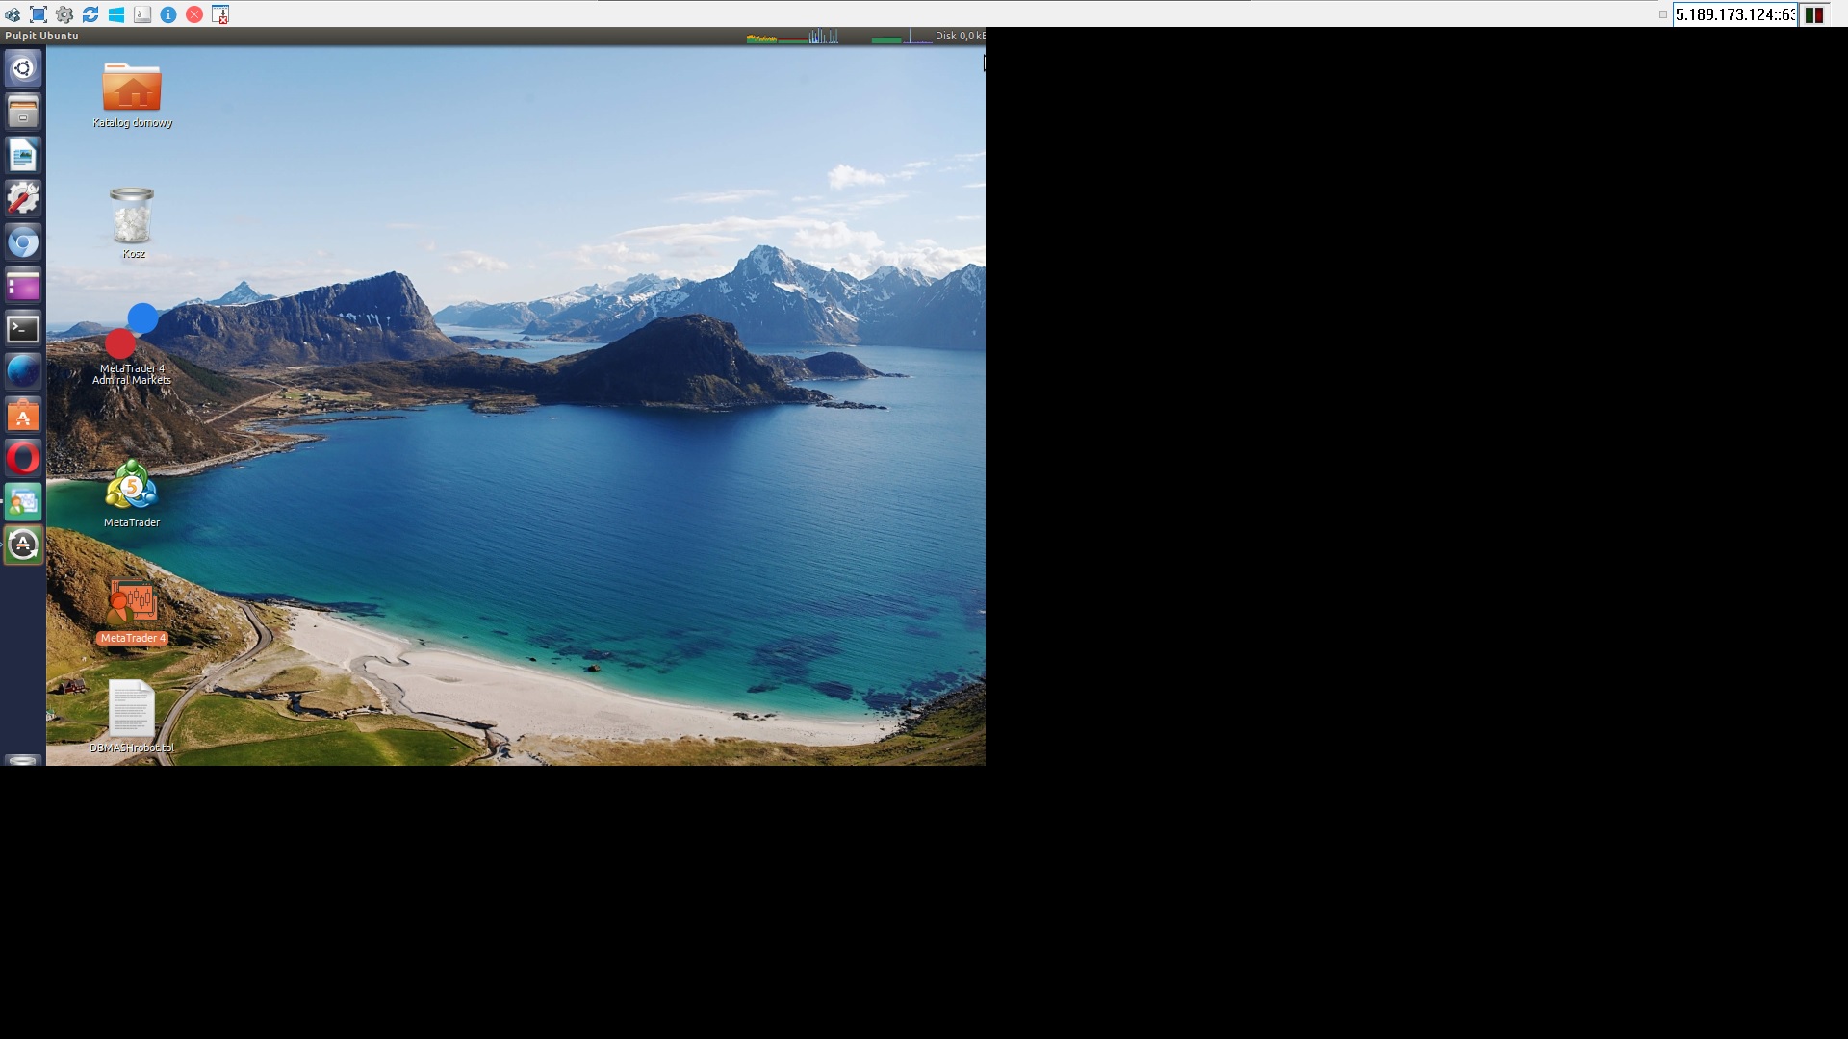
Task: Select the DBMASHrobot.tpl file on desktop
Action: pos(132,717)
